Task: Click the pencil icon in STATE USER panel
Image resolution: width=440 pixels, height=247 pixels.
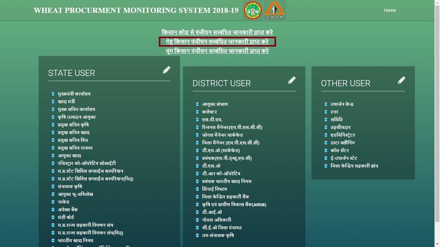Action: pos(166,70)
